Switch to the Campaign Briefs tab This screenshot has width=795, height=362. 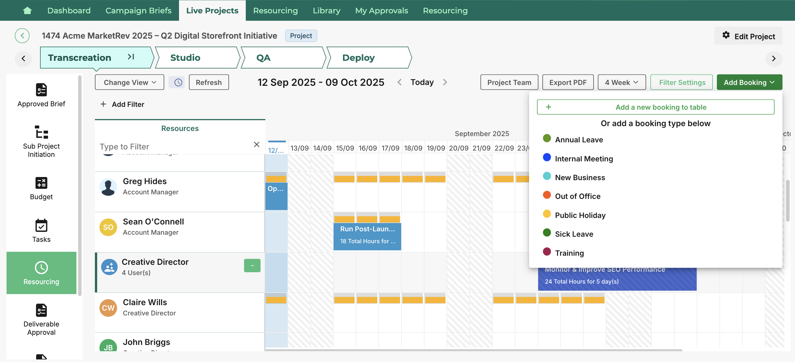(138, 11)
